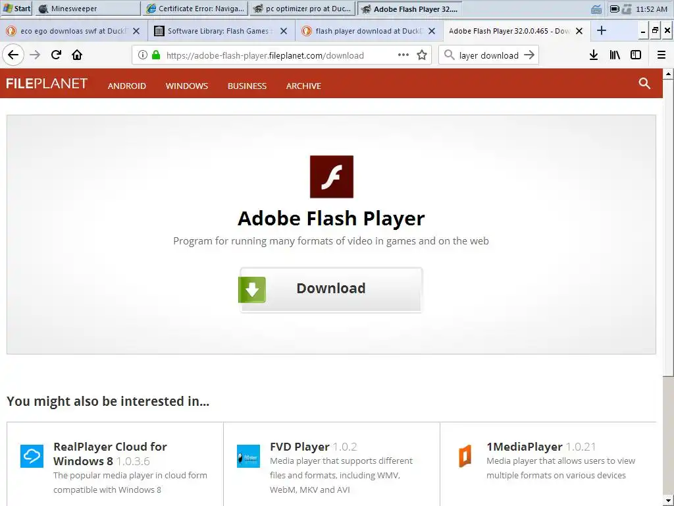Viewport: 674px width, 506px height.
Task: Close the Adobe Flash Player tab
Action: tap(579, 31)
